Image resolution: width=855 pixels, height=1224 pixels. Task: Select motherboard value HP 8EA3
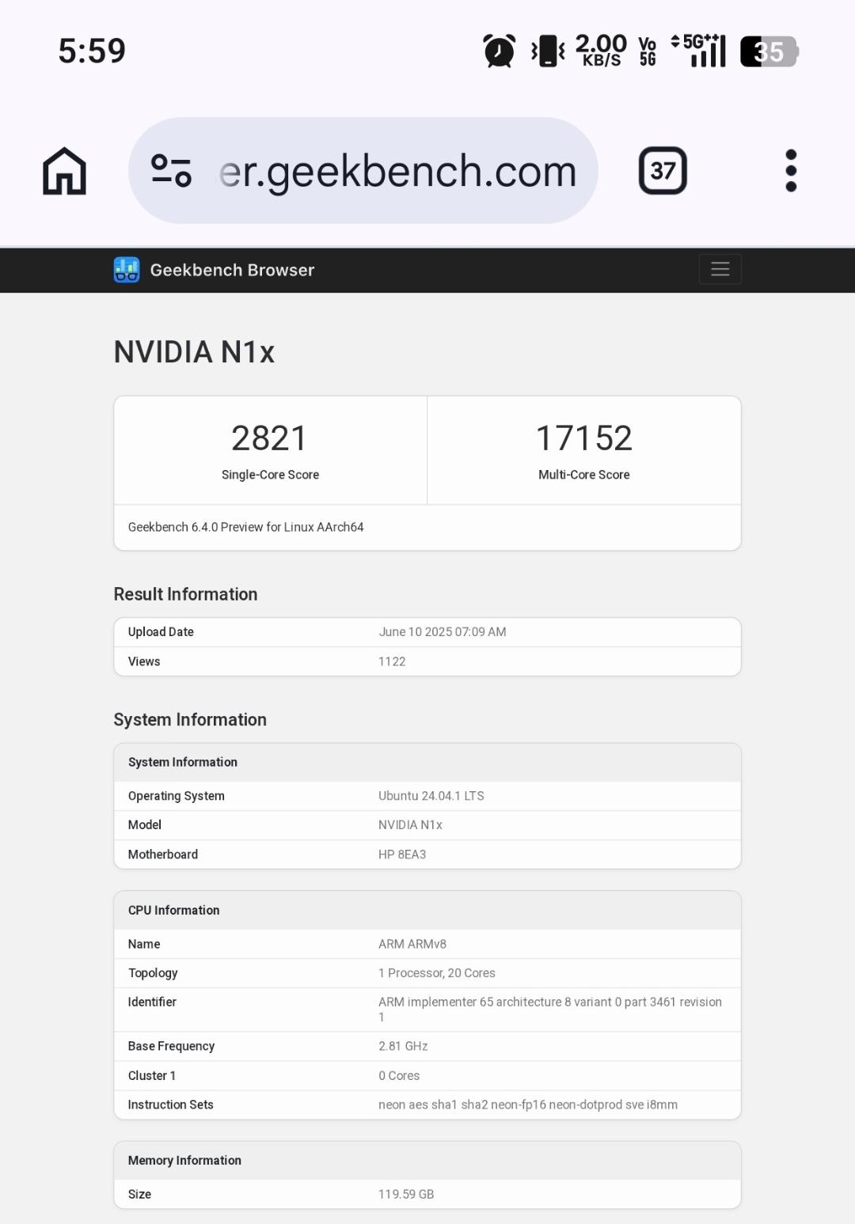tap(402, 855)
